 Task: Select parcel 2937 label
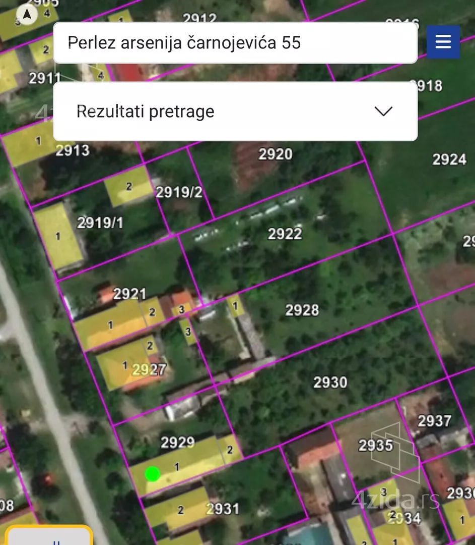(x=434, y=421)
